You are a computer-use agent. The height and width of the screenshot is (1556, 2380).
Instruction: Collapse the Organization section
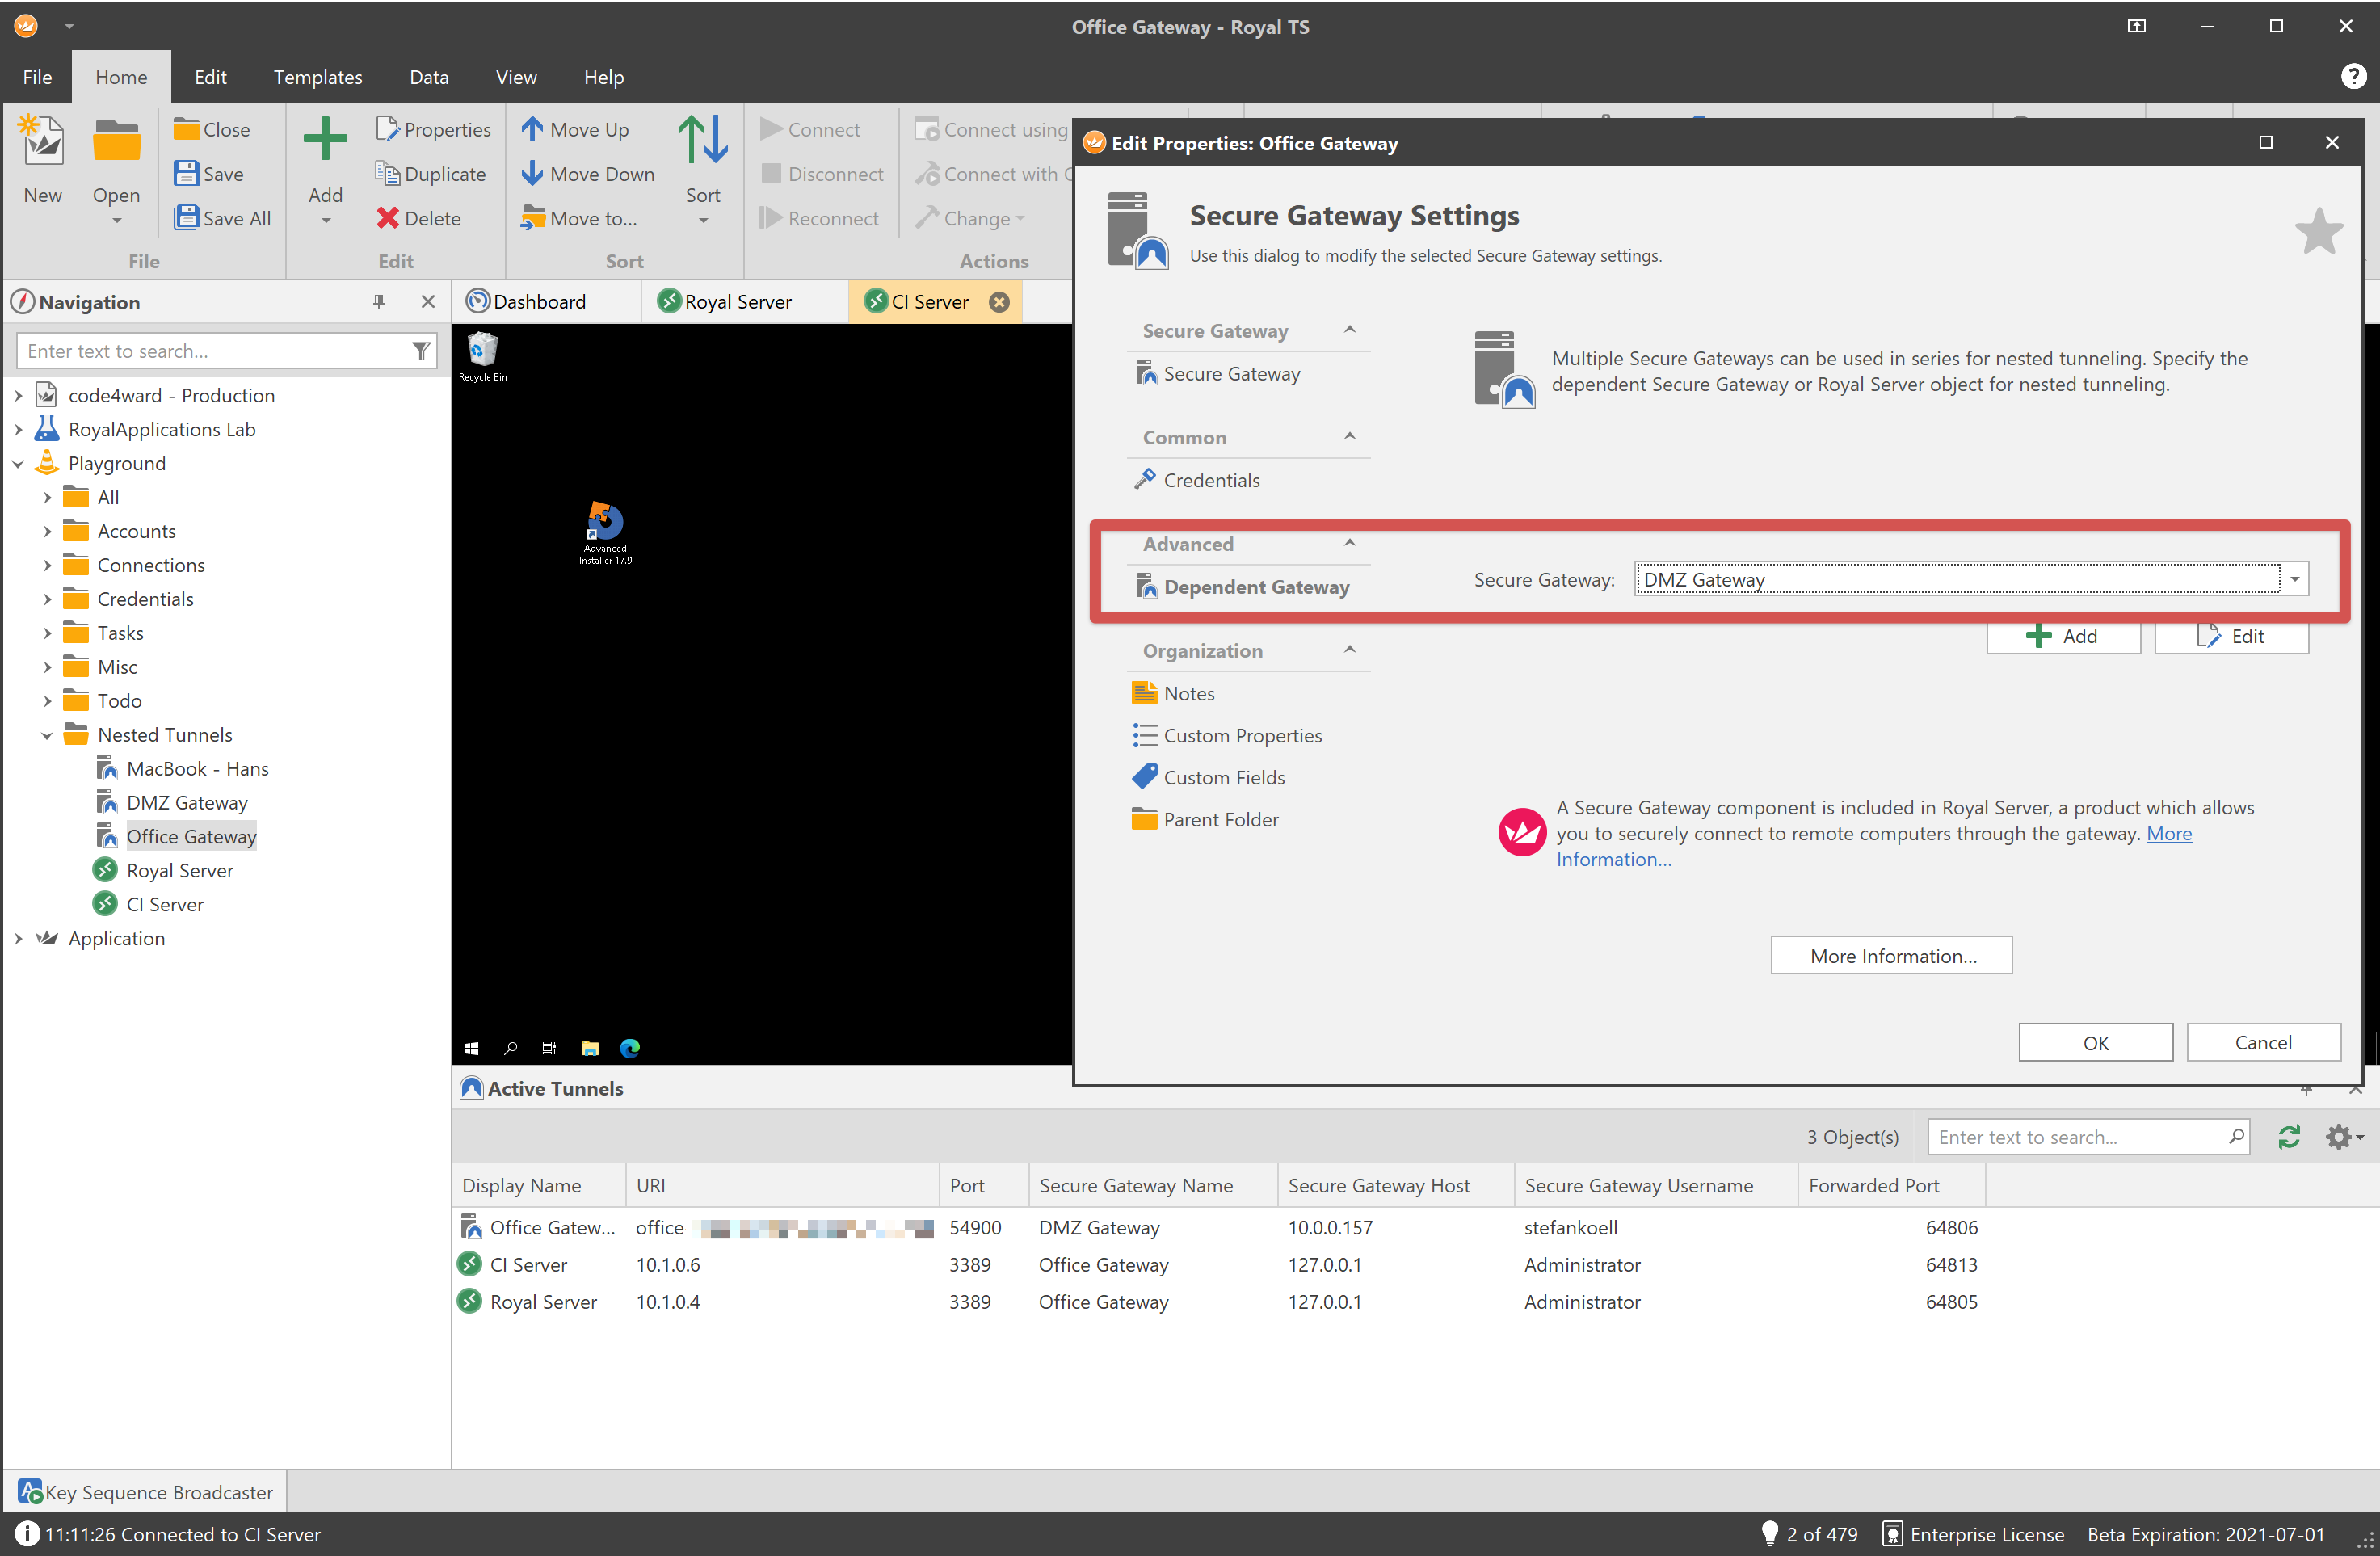click(1352, 650)
